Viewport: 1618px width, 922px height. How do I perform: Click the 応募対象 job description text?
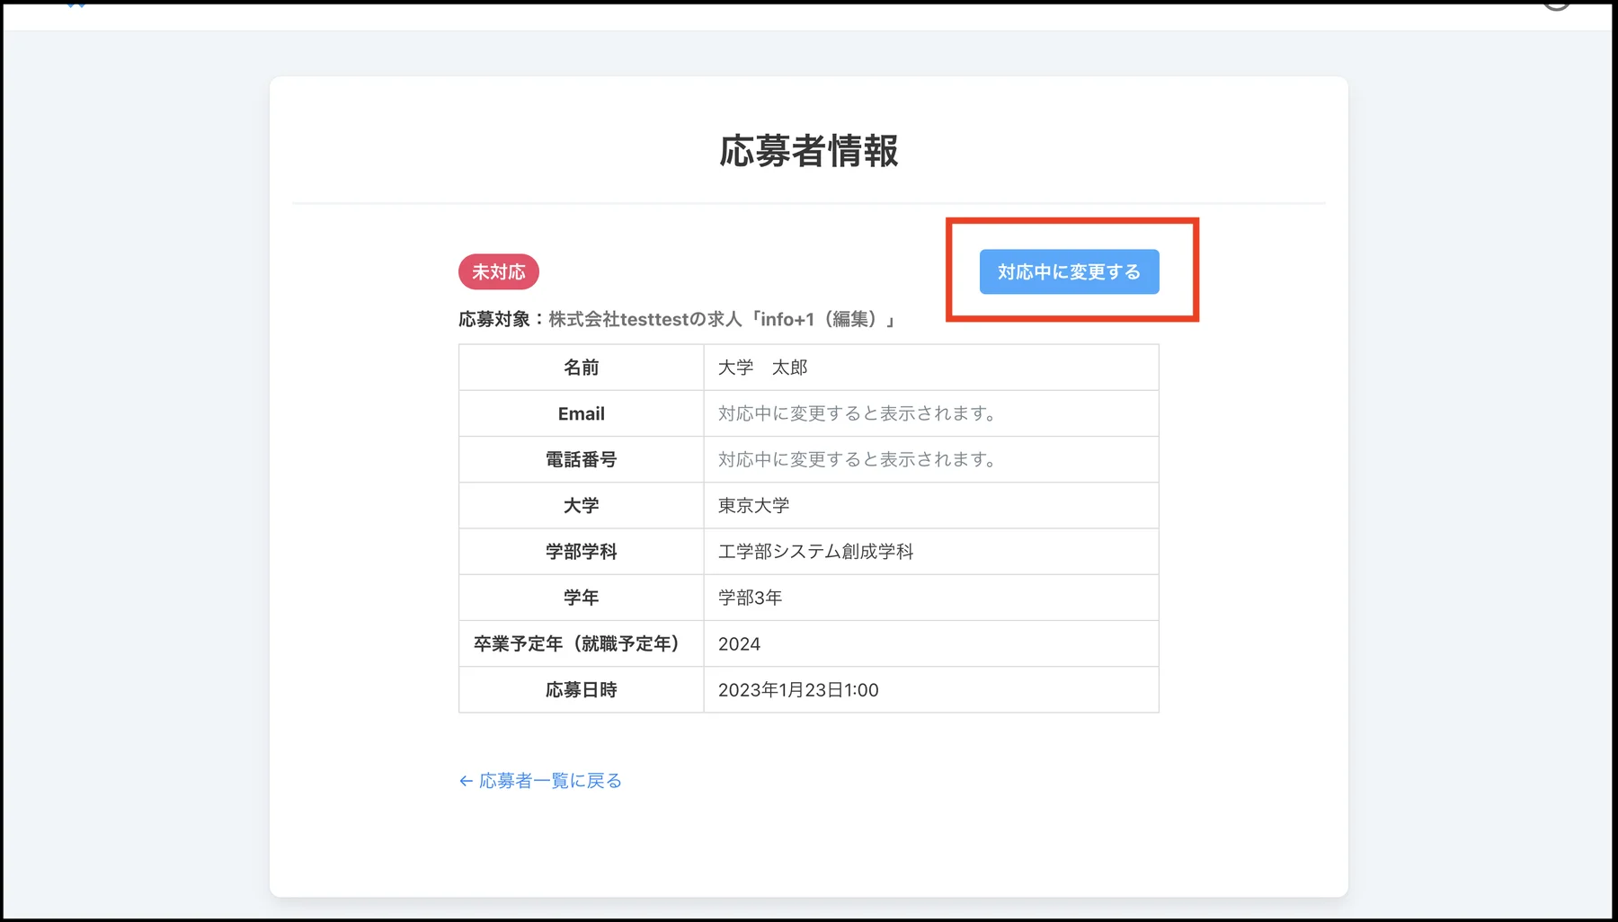tap(676, 319)
